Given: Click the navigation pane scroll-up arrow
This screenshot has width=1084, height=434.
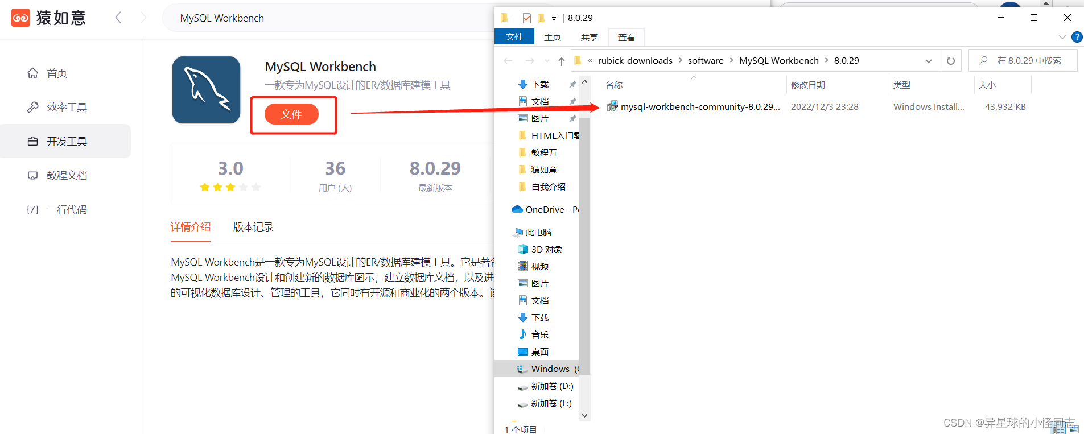Looking at the screenshot, I should click(x=584, y=82).
